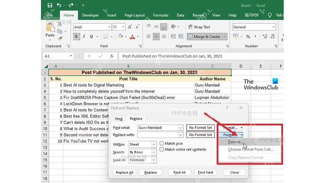
Task: Toggle Center horizontal alignment
Action: [156, 37]
